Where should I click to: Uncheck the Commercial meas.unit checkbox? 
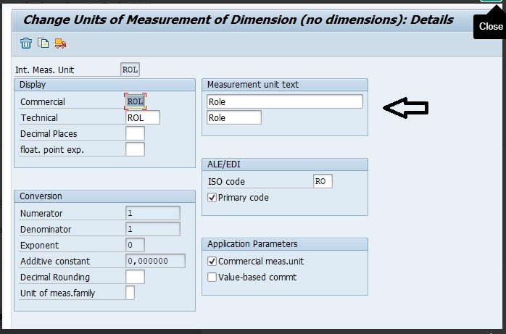point(212,262)
